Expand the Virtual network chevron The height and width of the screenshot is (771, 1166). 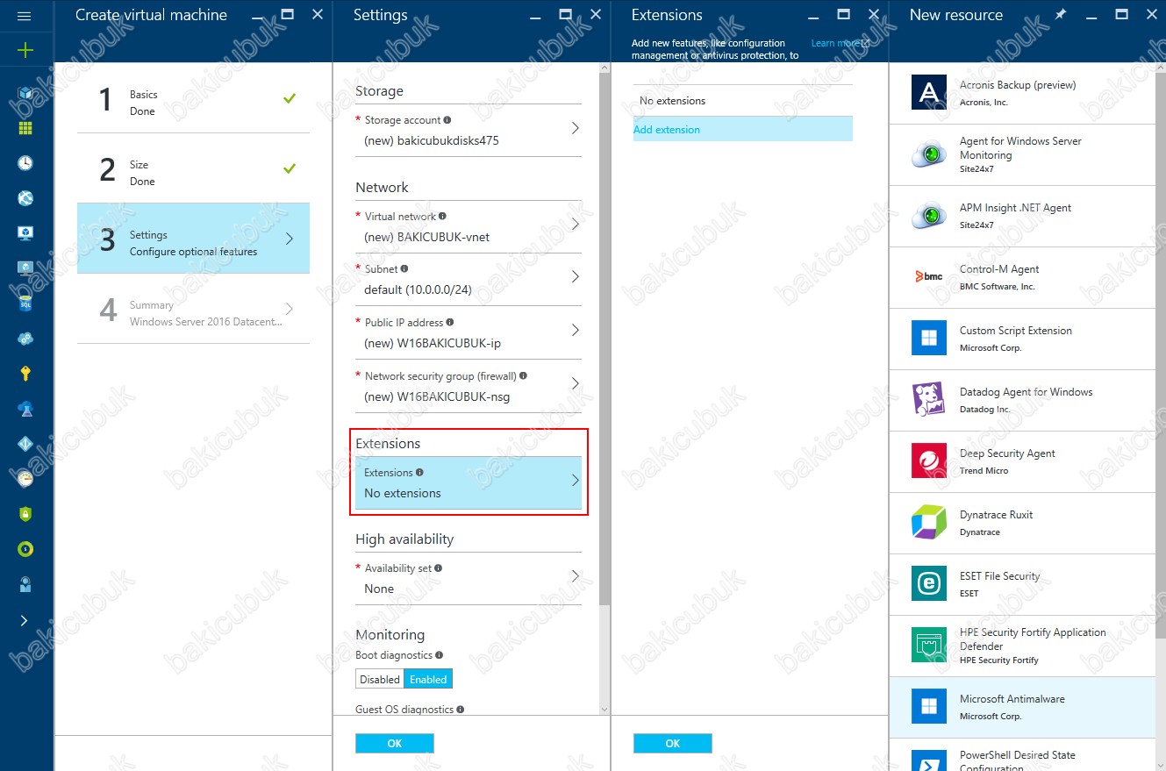[x=576, y=225]
